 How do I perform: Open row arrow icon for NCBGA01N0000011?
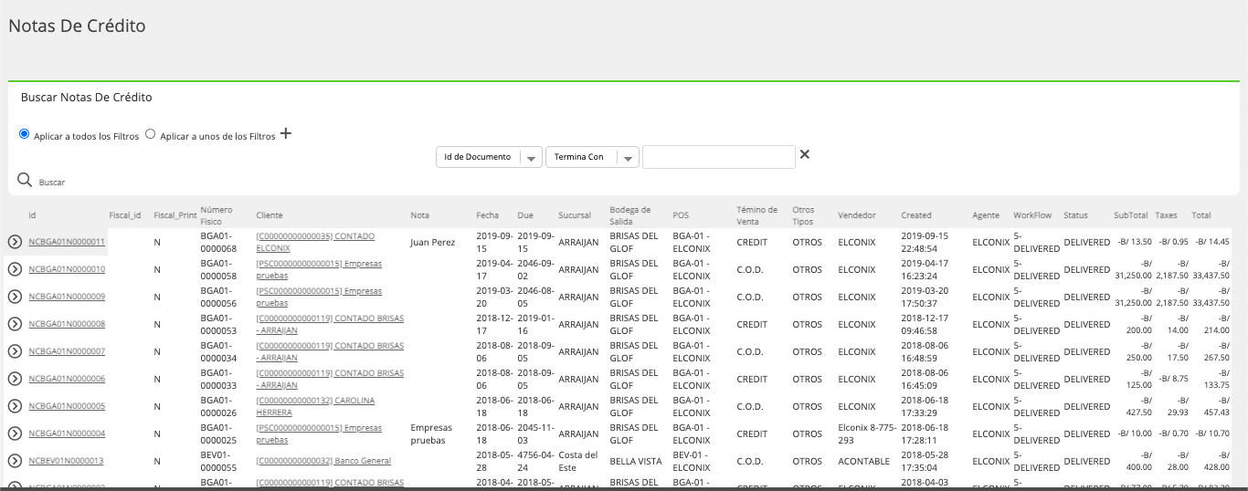click(x=15, y=242)
